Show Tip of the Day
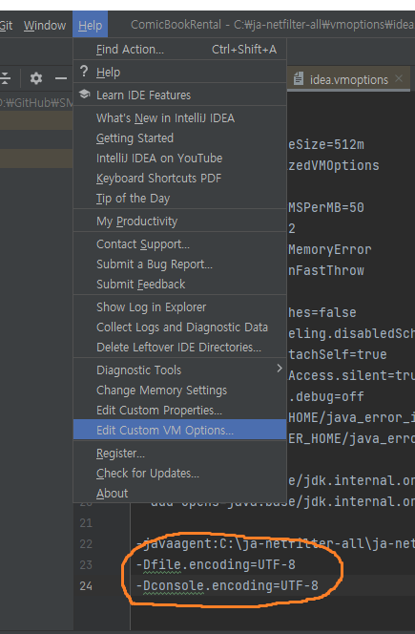The width and height of the screenshot is (415, 634). tap(179, 199)
